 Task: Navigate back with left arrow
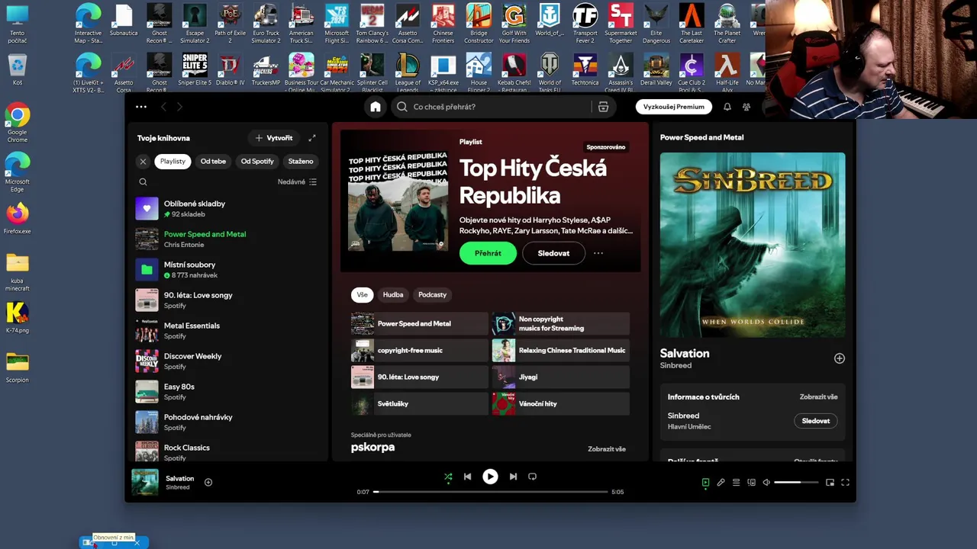click(x=163, y=107)
